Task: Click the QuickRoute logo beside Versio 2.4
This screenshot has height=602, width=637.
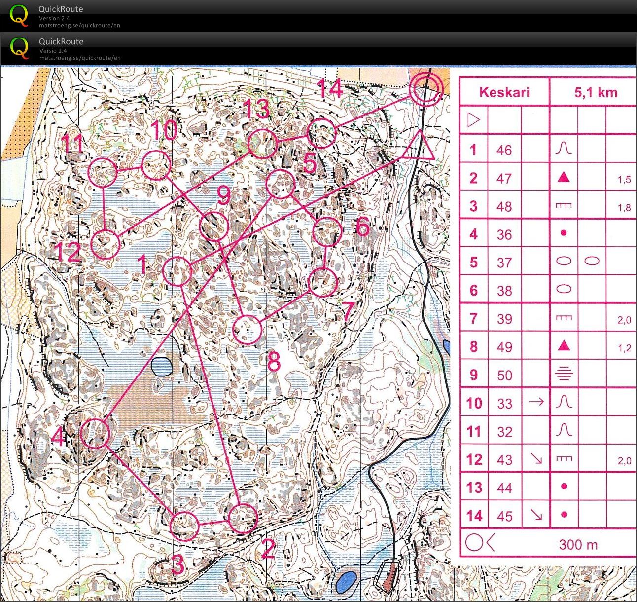Action: coord(19,48)
